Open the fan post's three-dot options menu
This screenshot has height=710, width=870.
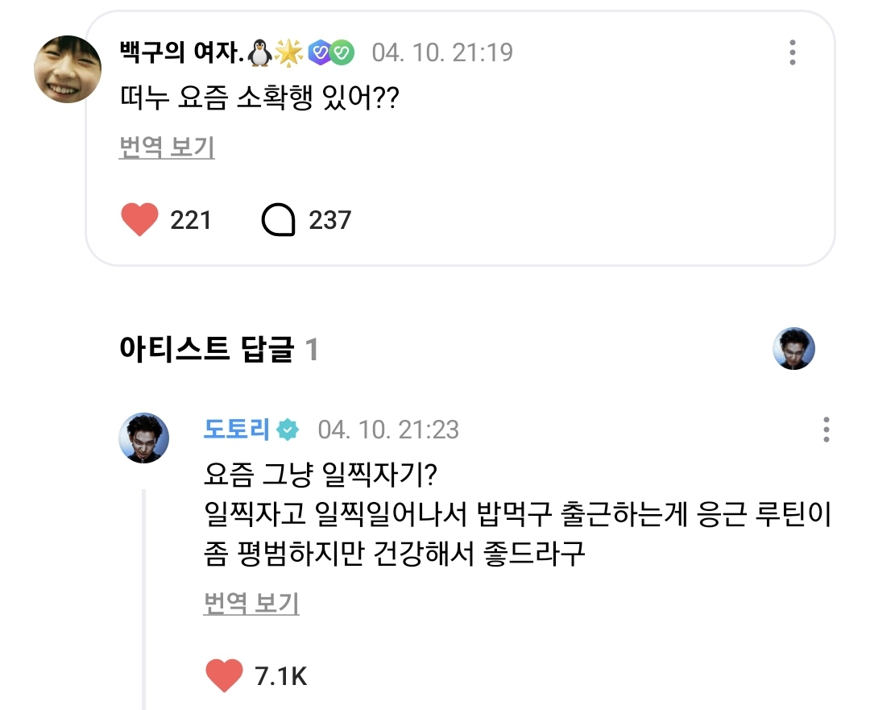[793, 53]
